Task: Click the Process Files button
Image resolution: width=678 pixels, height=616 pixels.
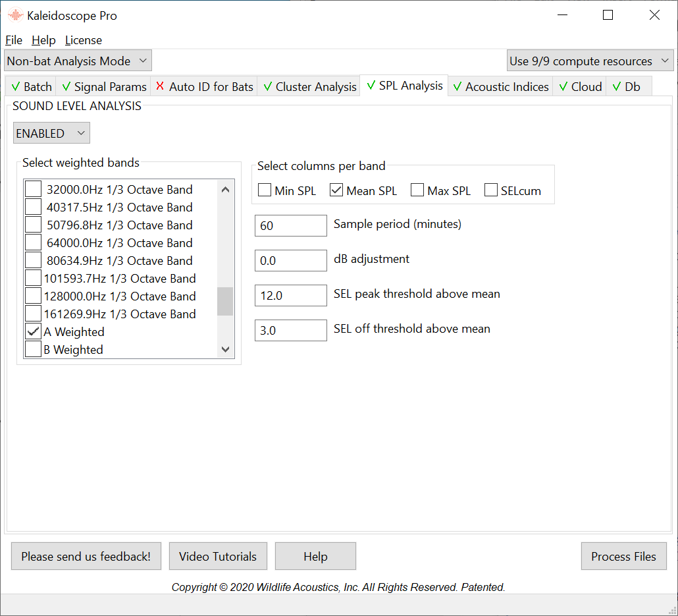Action: 623,557
